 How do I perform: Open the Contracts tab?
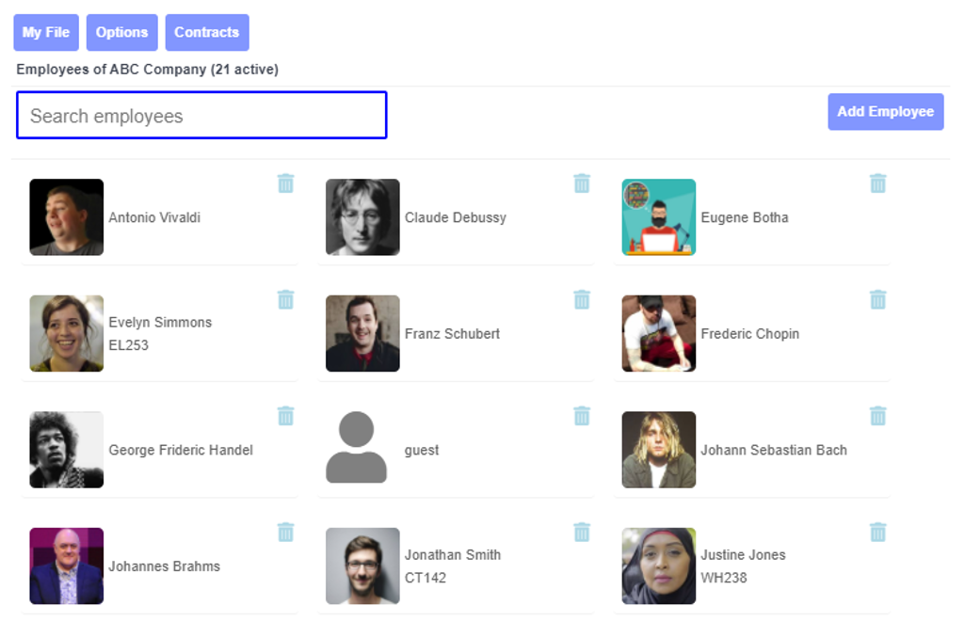click(207, 33)
